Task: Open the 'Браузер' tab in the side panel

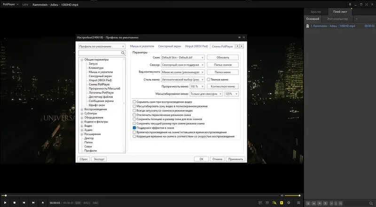Action: coord(315,12)
